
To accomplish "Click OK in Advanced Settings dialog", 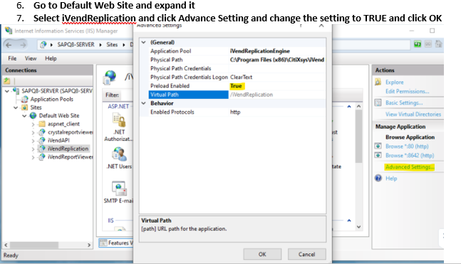I will pos(262,254).
